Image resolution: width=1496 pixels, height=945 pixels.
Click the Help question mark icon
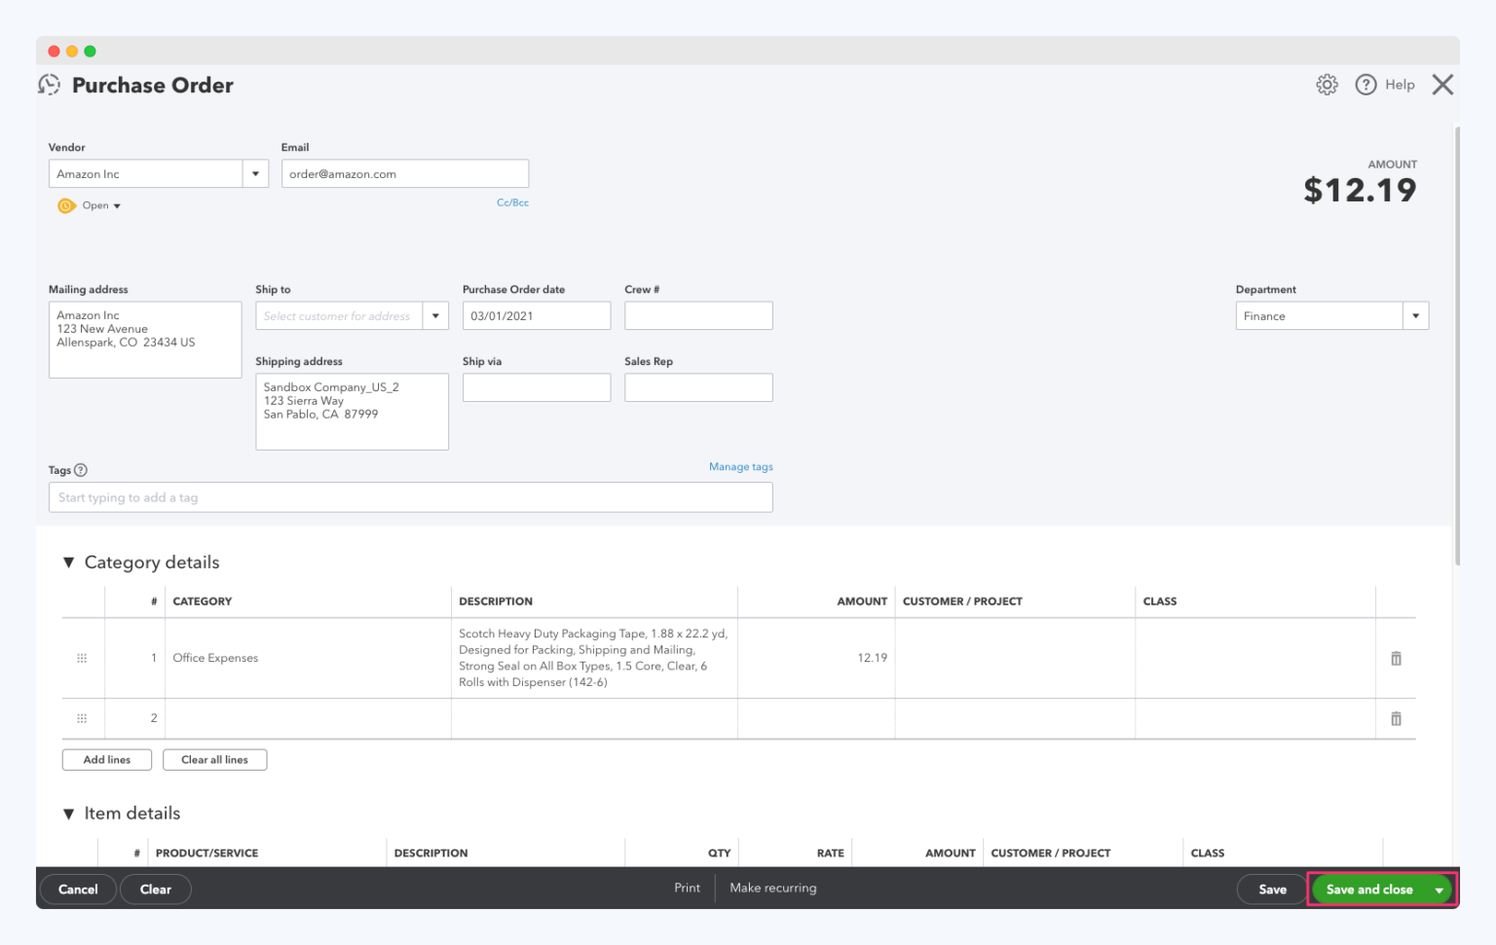pyautogui.click(x=1365, y=85)
